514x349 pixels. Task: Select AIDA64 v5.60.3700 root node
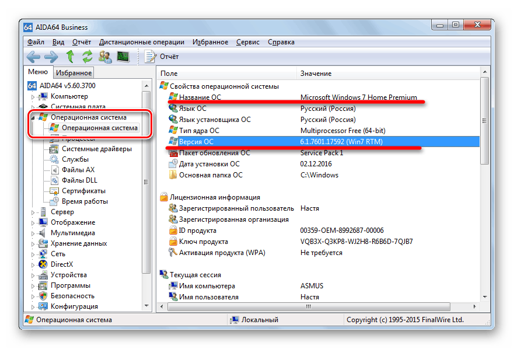pyautogui.click(x=61, y=86)
